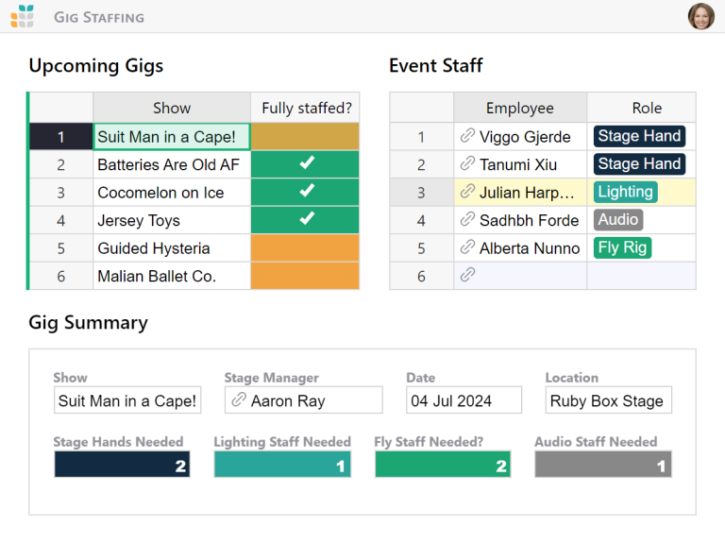
Task: Click link icon beside Sadhbh Forde
Action: [467, 220]
